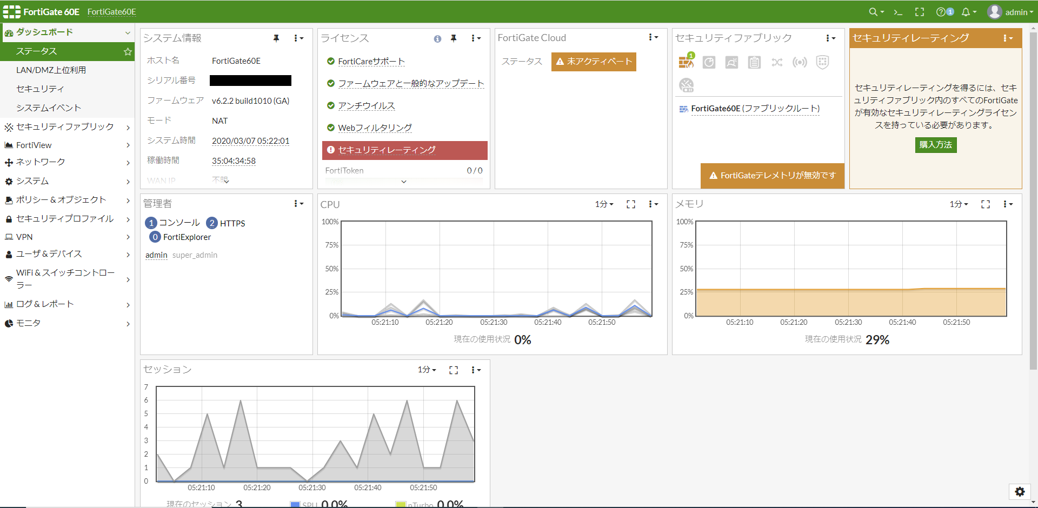The height and width of the screenshot is (508, 1038).
Task: Change CPU chart 1分 time range
Action: click(x=604, y=204)
